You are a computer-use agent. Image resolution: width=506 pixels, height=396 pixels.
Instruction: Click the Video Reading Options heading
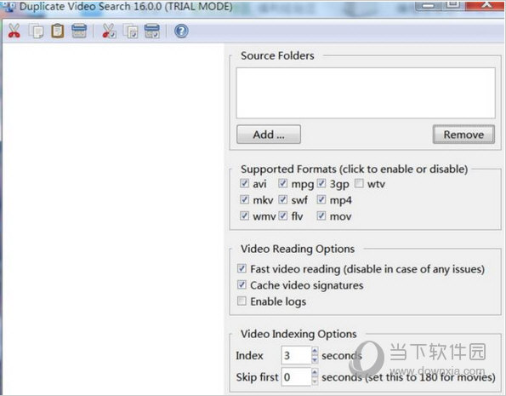click(298, 249)
